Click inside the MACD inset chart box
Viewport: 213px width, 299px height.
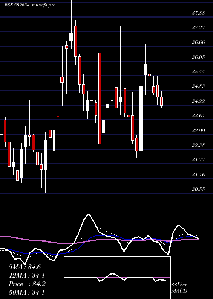coord(117,278)
